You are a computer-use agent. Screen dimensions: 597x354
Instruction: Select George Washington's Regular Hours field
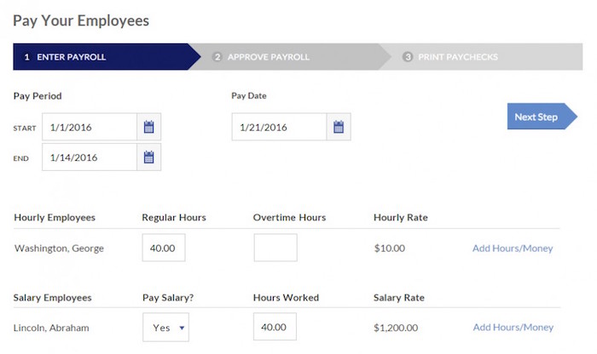164,248
